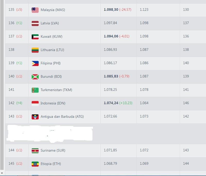Click Turkmenistan (TKM) country name
The width and height of the screenshot is (206, 176).
coord(56,90)
